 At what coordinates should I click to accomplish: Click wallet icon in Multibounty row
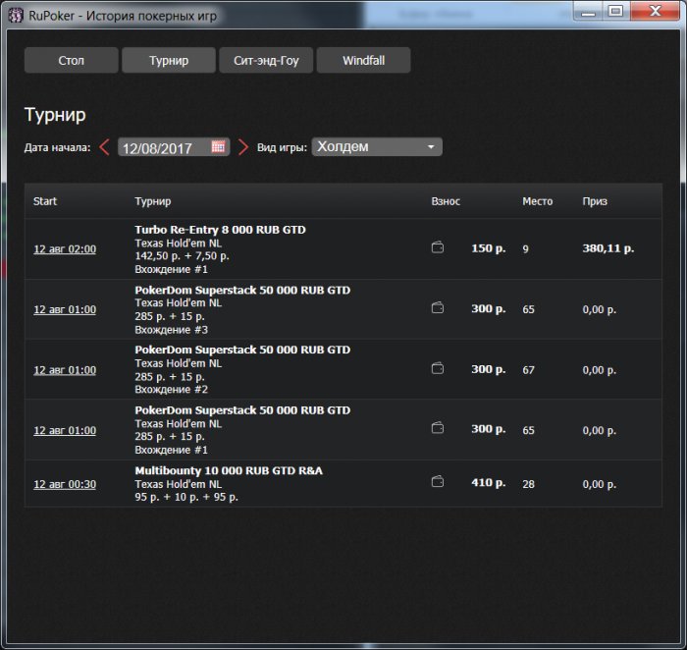click(438, 482)
